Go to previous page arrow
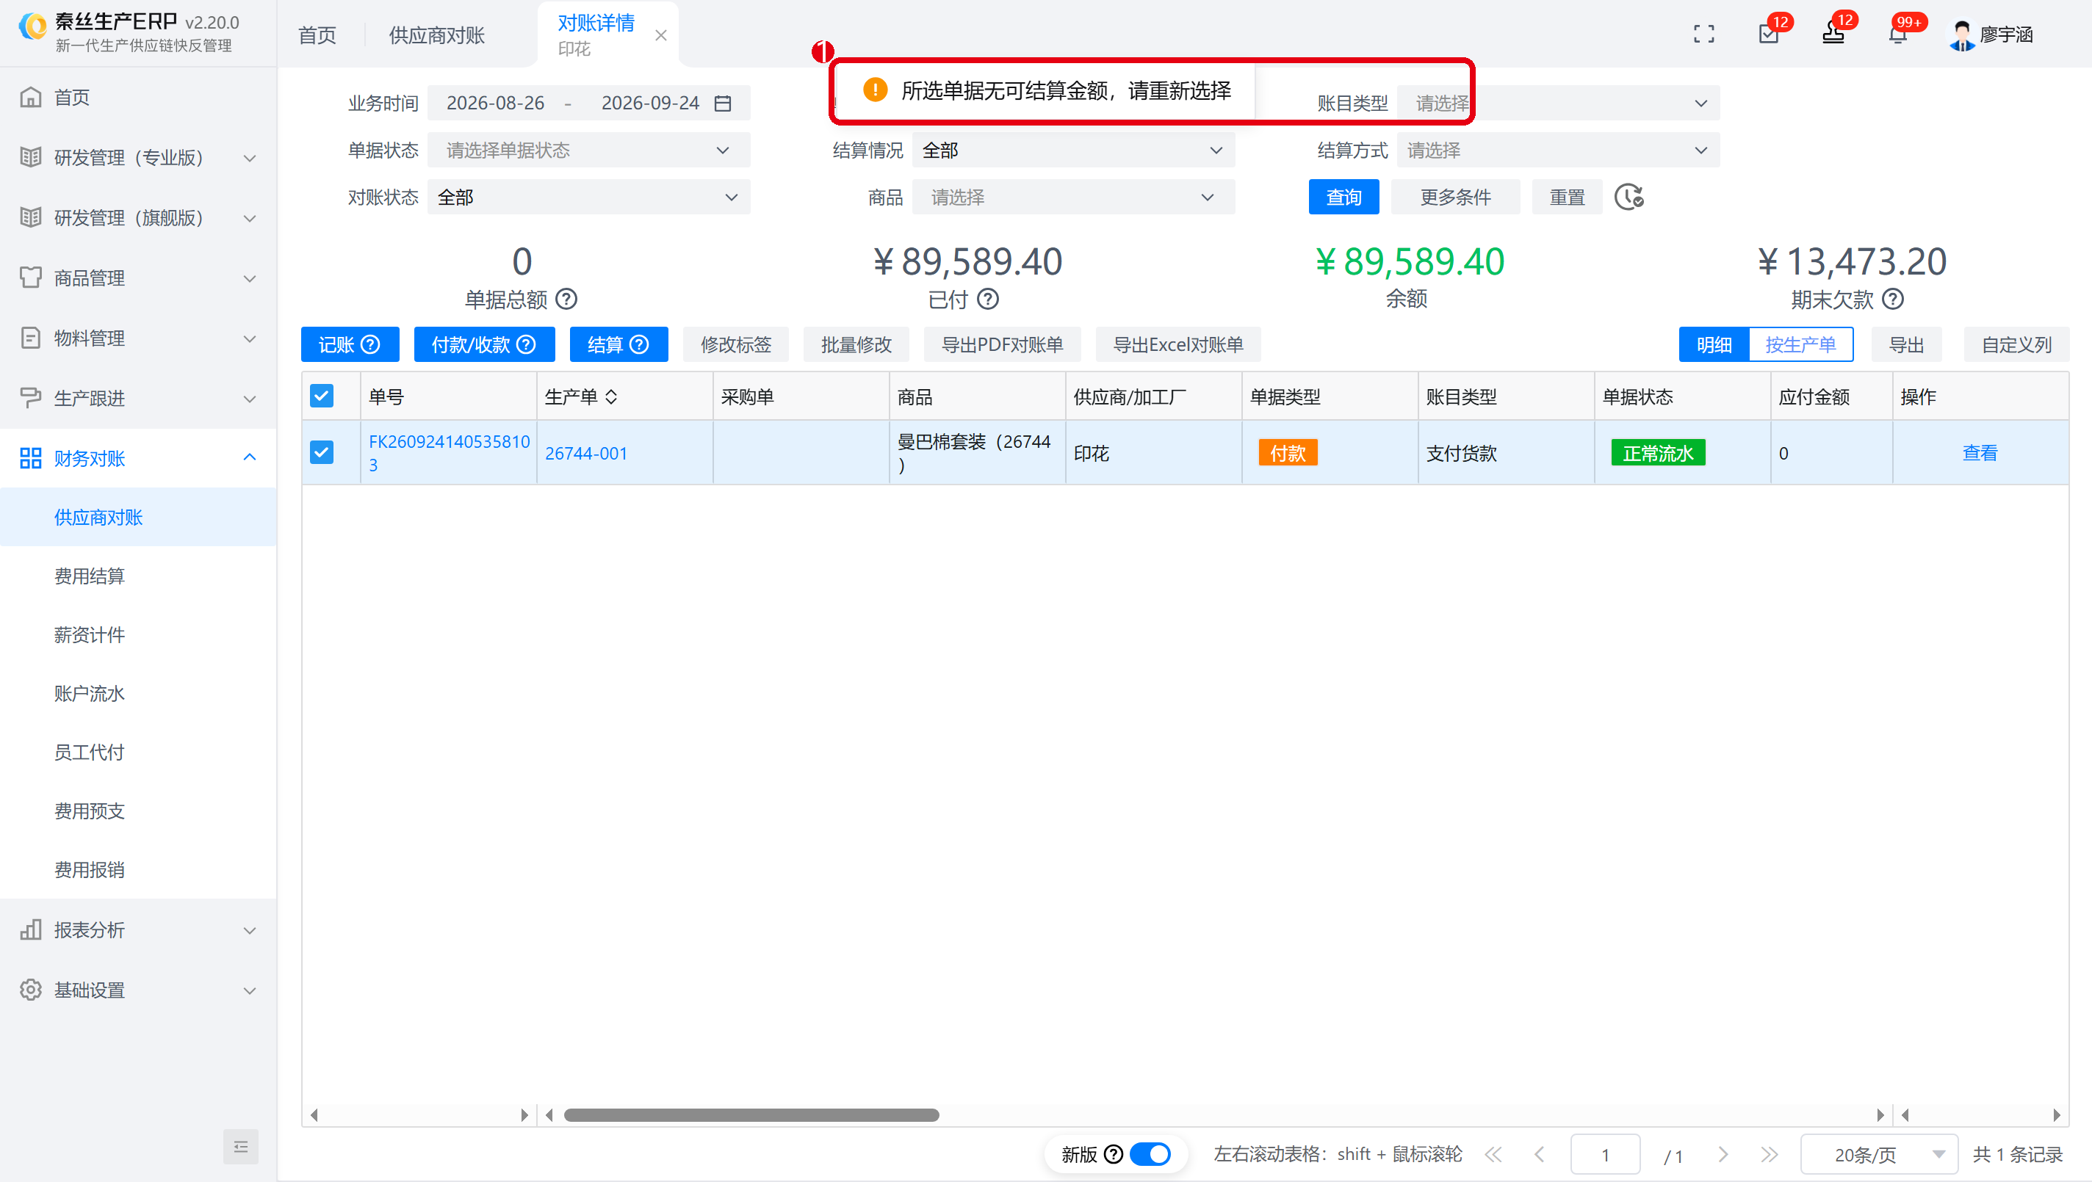Image resolution: width=2092 pixels, height=1182 pixels. coord(1539,1153)
